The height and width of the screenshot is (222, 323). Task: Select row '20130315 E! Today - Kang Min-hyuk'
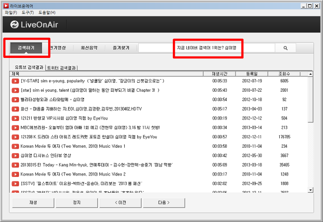tap(96, 165)
